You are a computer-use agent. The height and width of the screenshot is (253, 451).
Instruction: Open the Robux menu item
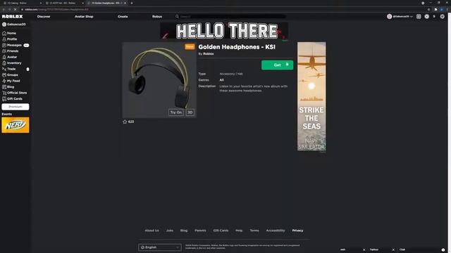(157, 17)
